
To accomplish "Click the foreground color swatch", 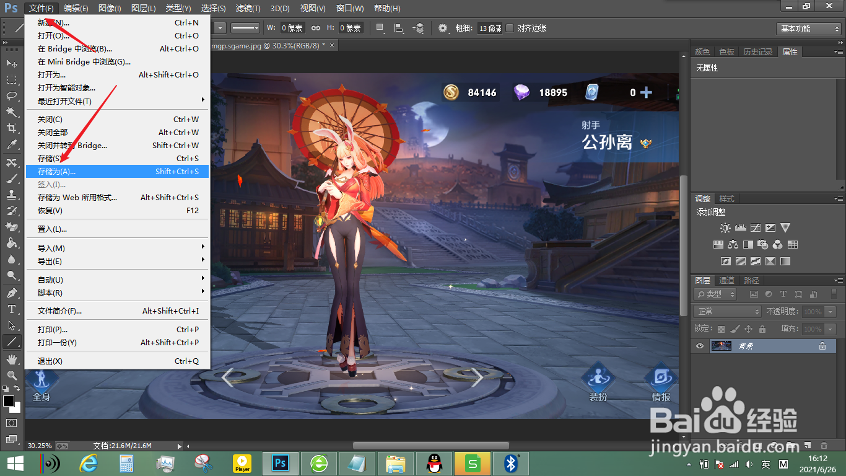I will pos(9,401).
